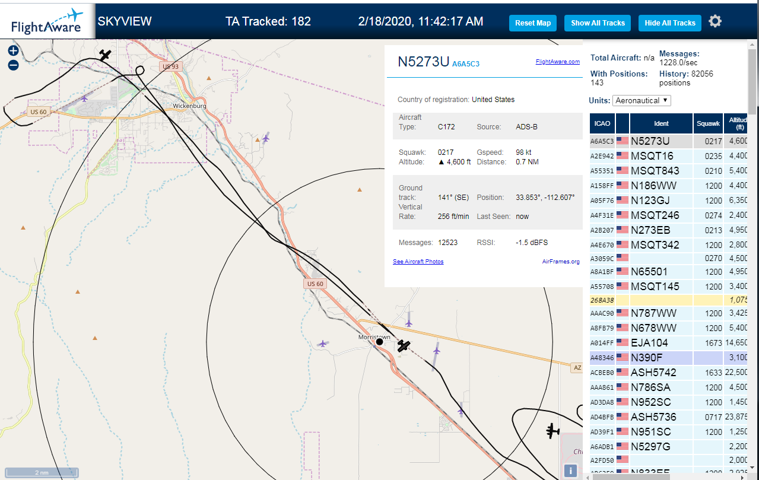Open the Units dropdown
This screenshot has width=759, height=480.
[642, 100]
